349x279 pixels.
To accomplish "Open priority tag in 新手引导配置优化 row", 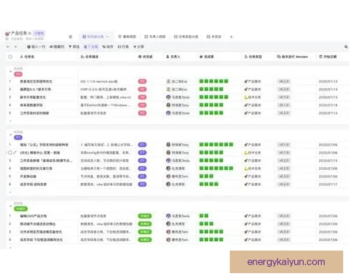I will click(x=143, y=97).
